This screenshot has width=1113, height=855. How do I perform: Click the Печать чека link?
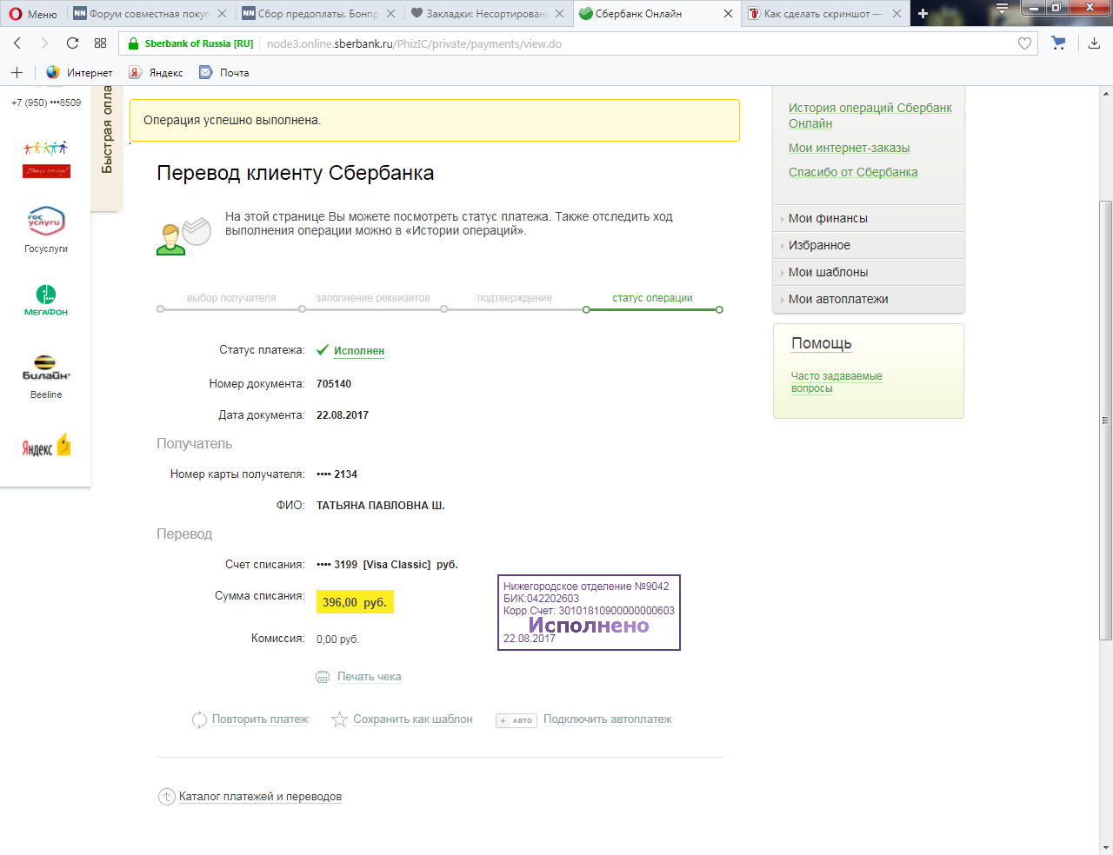pos(370,677)
